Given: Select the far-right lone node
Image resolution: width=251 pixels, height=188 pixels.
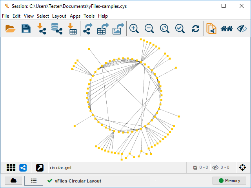Looking at the screenshot, I should pyautogui.click(x=179, y=117).
